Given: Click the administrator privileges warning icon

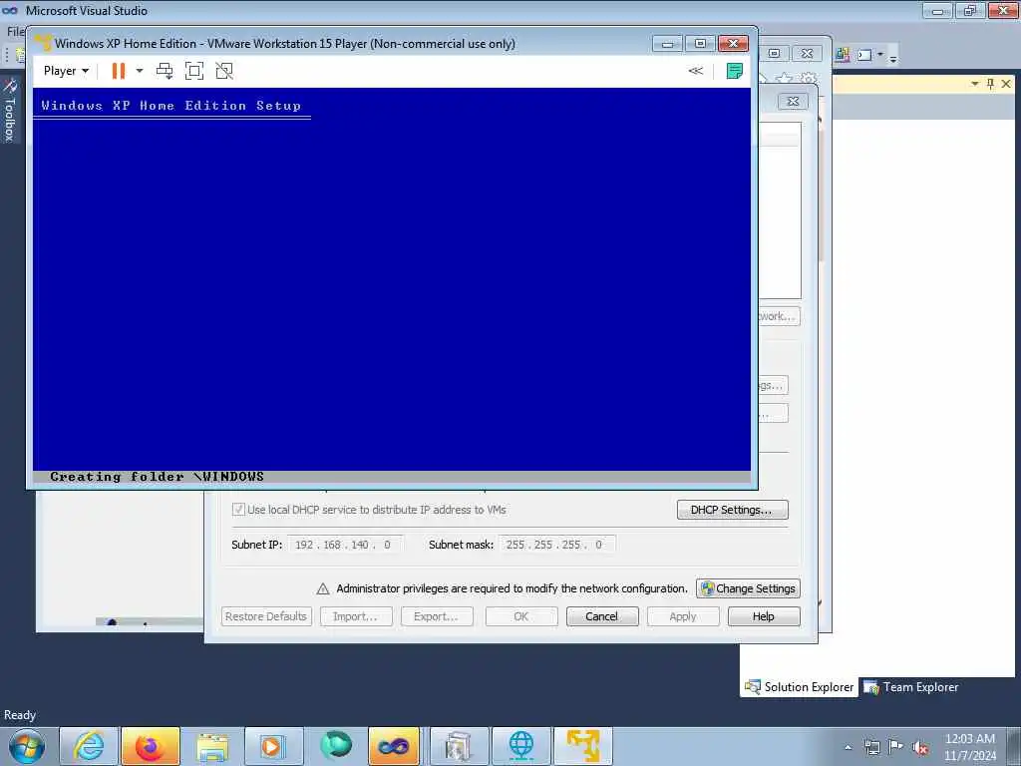Looking at the screenshot, I should click(x=323, y=588).
